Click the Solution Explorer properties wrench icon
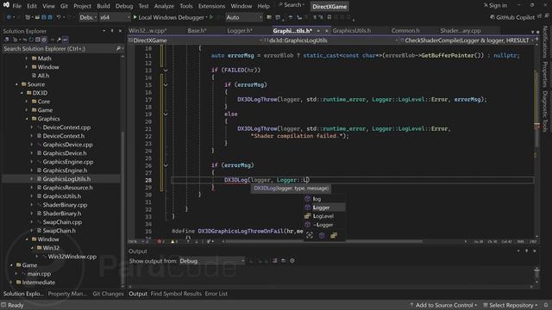The height and width of the screenshot is (310, 552). coord(59,40)
